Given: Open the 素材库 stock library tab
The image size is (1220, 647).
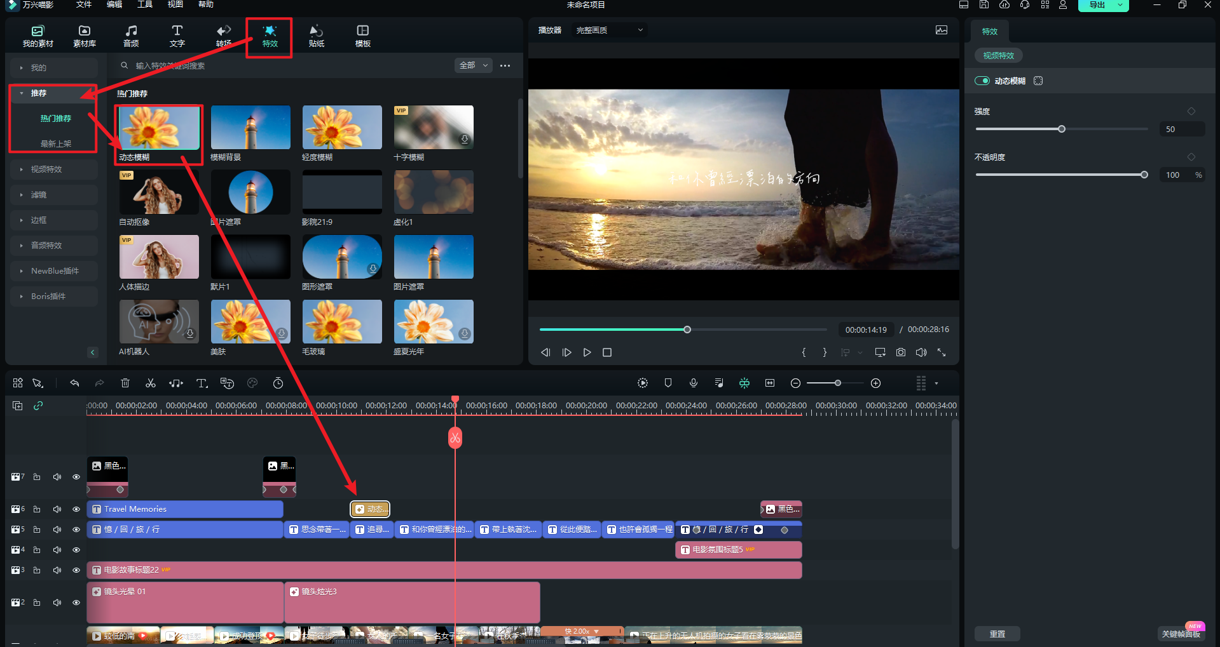Looking at the screenshot, I should point(84,36).
